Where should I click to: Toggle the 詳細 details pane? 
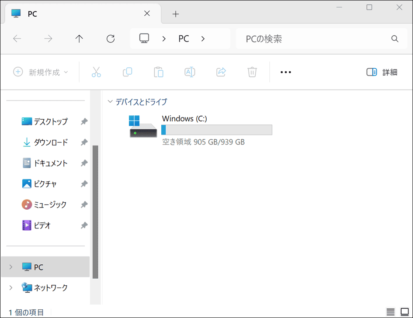(382, 72)
